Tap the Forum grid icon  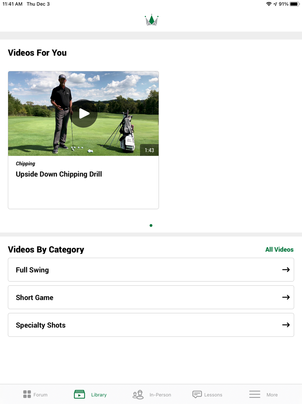coord(27,394)
